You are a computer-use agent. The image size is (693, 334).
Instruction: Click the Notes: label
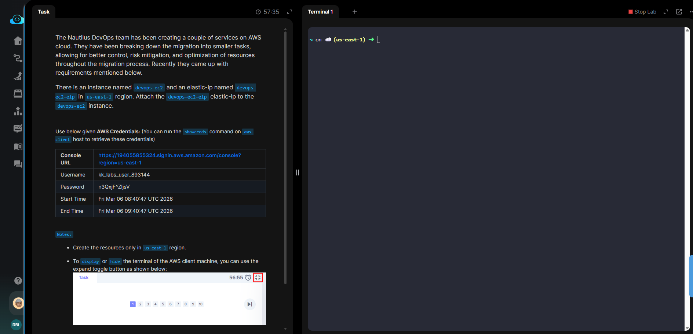click(64, 234)
